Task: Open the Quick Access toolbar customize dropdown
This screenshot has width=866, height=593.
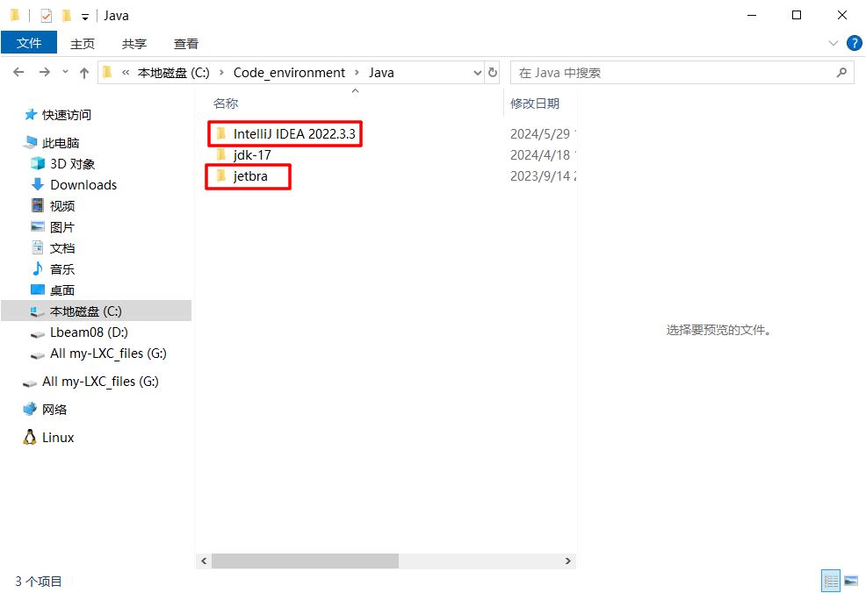Action: [85, 16]
